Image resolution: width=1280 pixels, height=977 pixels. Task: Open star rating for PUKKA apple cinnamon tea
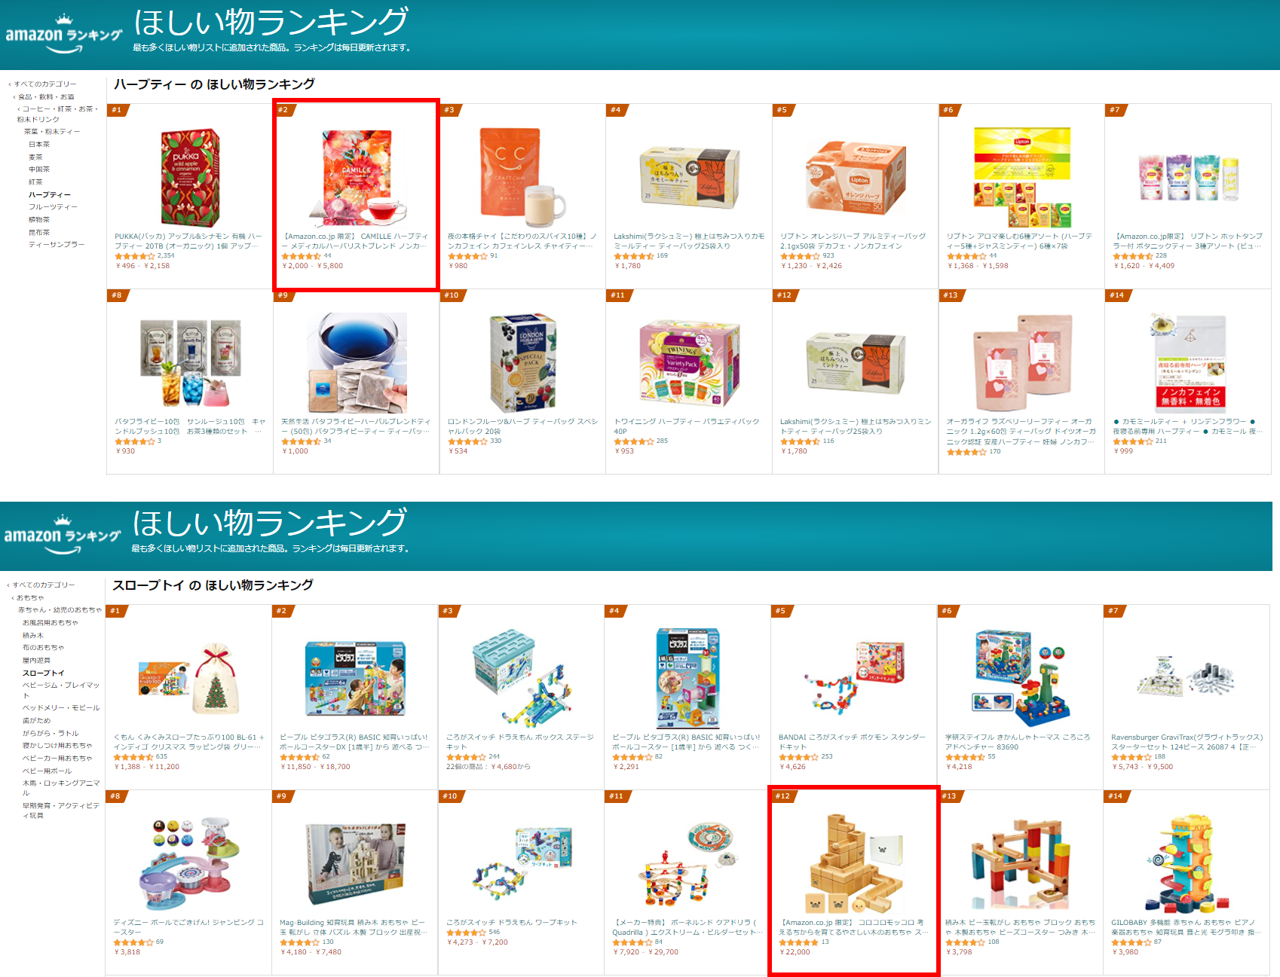click(133, 256)
